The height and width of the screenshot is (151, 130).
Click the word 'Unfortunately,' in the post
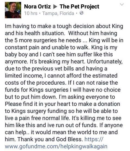click(105, 61)
